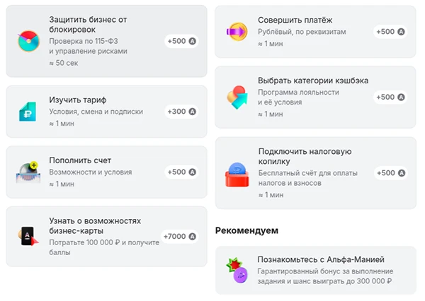Click the green ruble tariff icon
Viewport: 425px width, 301px height.
(30, 112)
